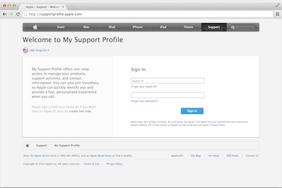Click the Welcome to My Support Profile heading
The width and height of the screenshot is (282, 188).
pos(72,40)
